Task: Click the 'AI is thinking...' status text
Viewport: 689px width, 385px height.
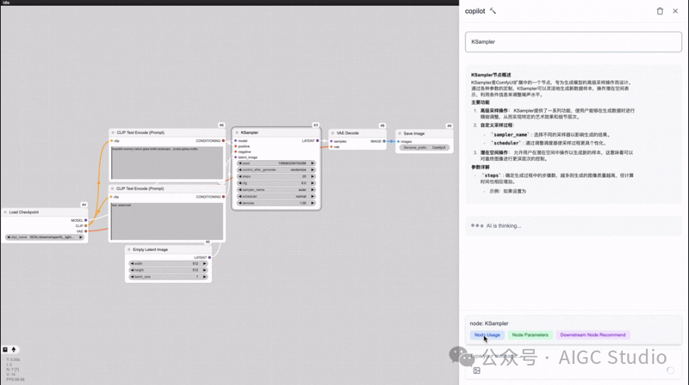Action: 504,226
